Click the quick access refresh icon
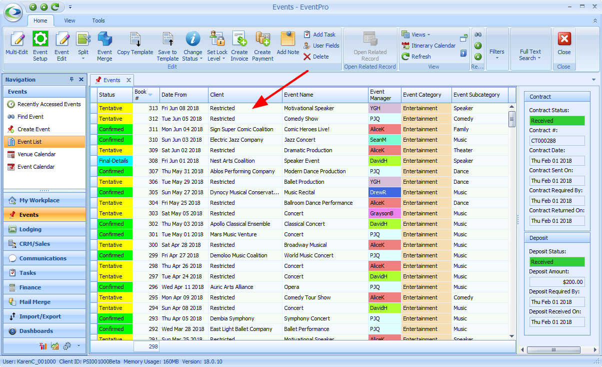This screenshot has height=367, width=602. click(x=55, y=7)
